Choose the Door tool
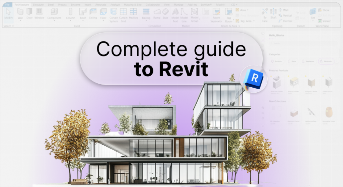The image size is (343, 187). coord(29,13)
